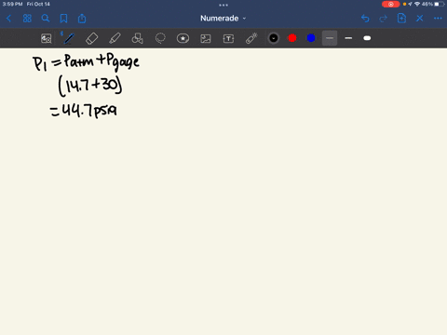The height and width of the screenshot is (335, 447).
Task: Select the Laser pointer tool
Action: (251, 38)
